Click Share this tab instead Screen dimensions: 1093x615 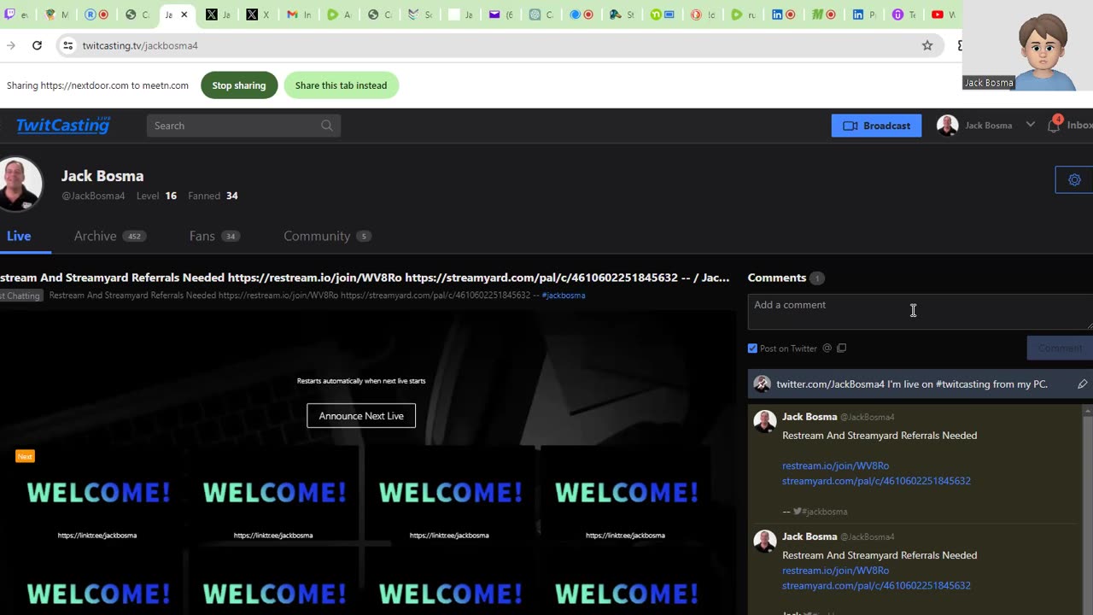pos(341,85)
